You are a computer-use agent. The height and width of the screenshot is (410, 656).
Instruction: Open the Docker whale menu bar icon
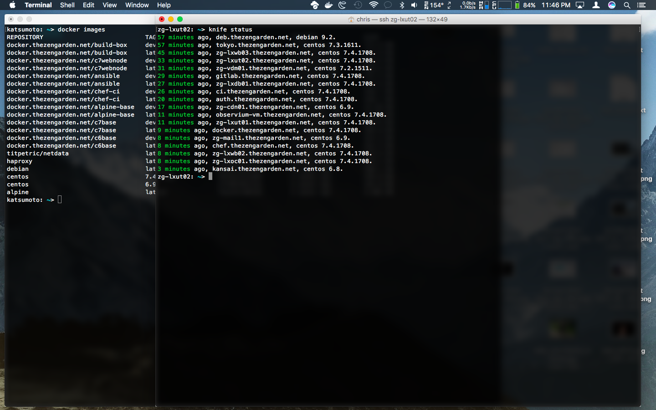(328, 5)
